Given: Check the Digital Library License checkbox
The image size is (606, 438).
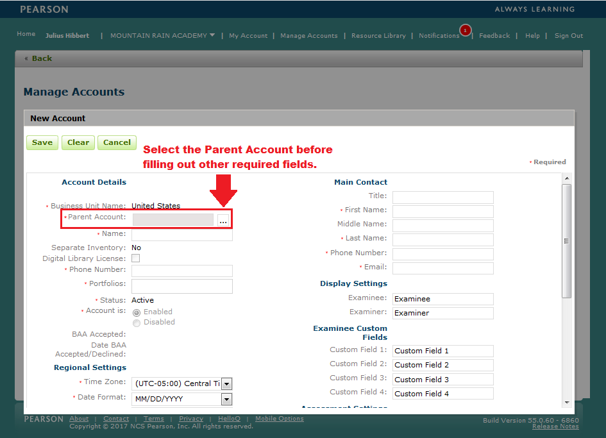Looking at the screenshot, I should tap(135, 258).
